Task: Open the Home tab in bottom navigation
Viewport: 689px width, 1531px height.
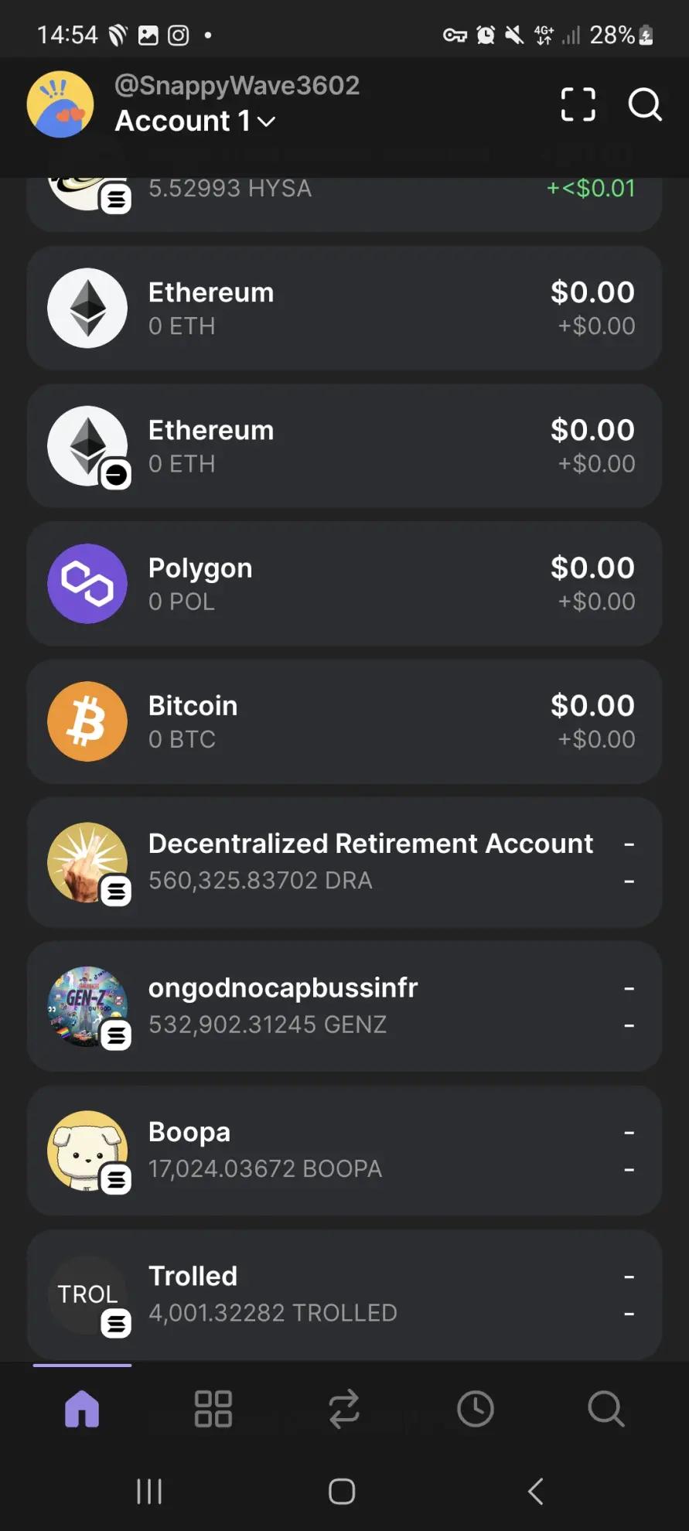Action: pos(82,1408)
